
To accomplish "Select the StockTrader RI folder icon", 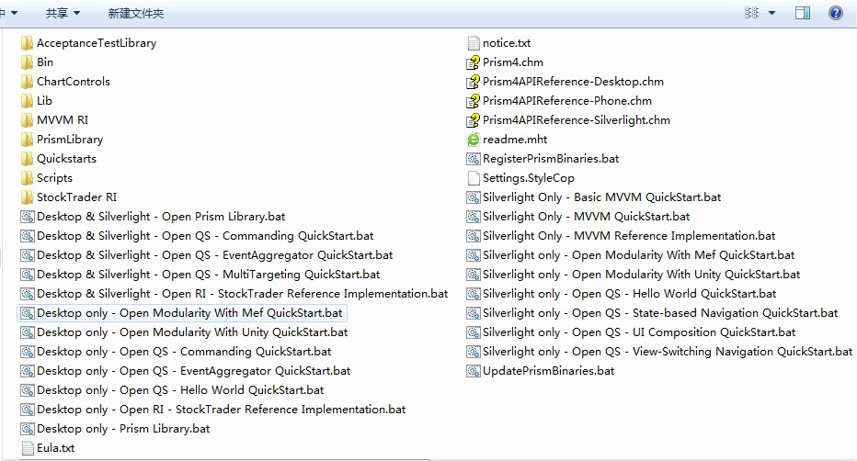I will pyautogui.click(x=27, y=197).
